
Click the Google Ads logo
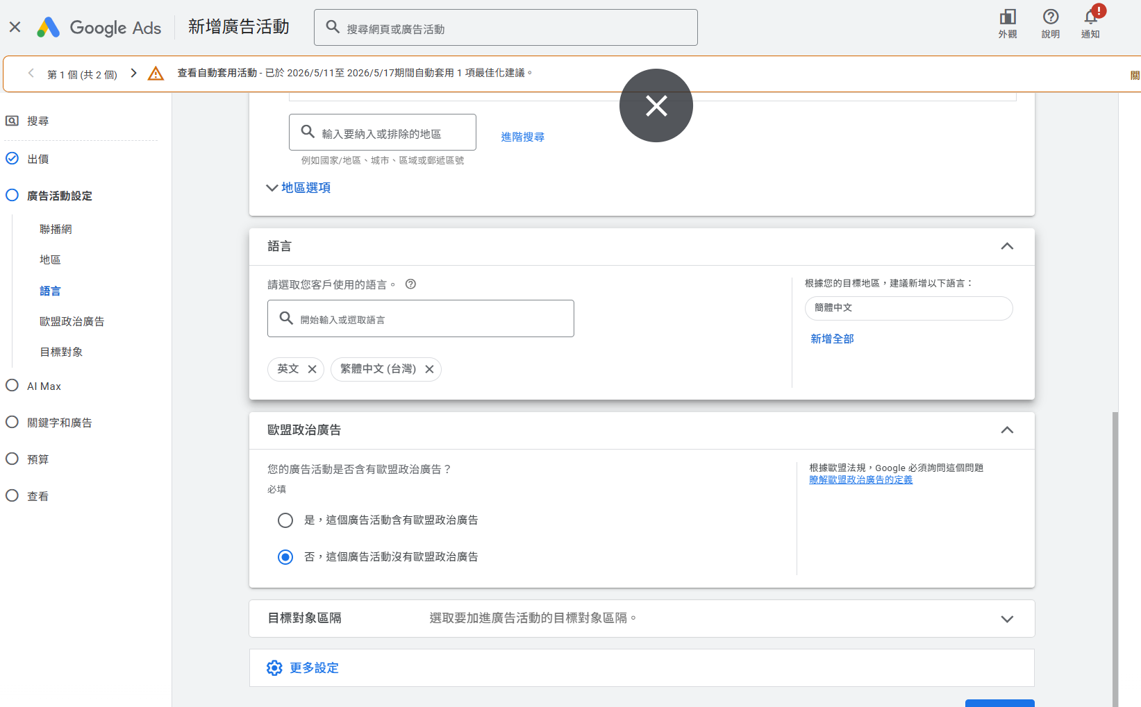99,28
